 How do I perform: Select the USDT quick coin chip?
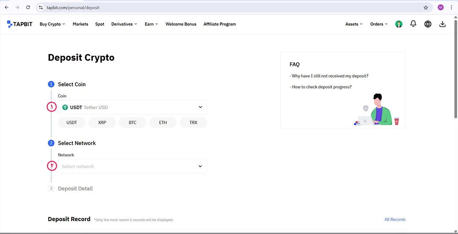tap(72, 123)
